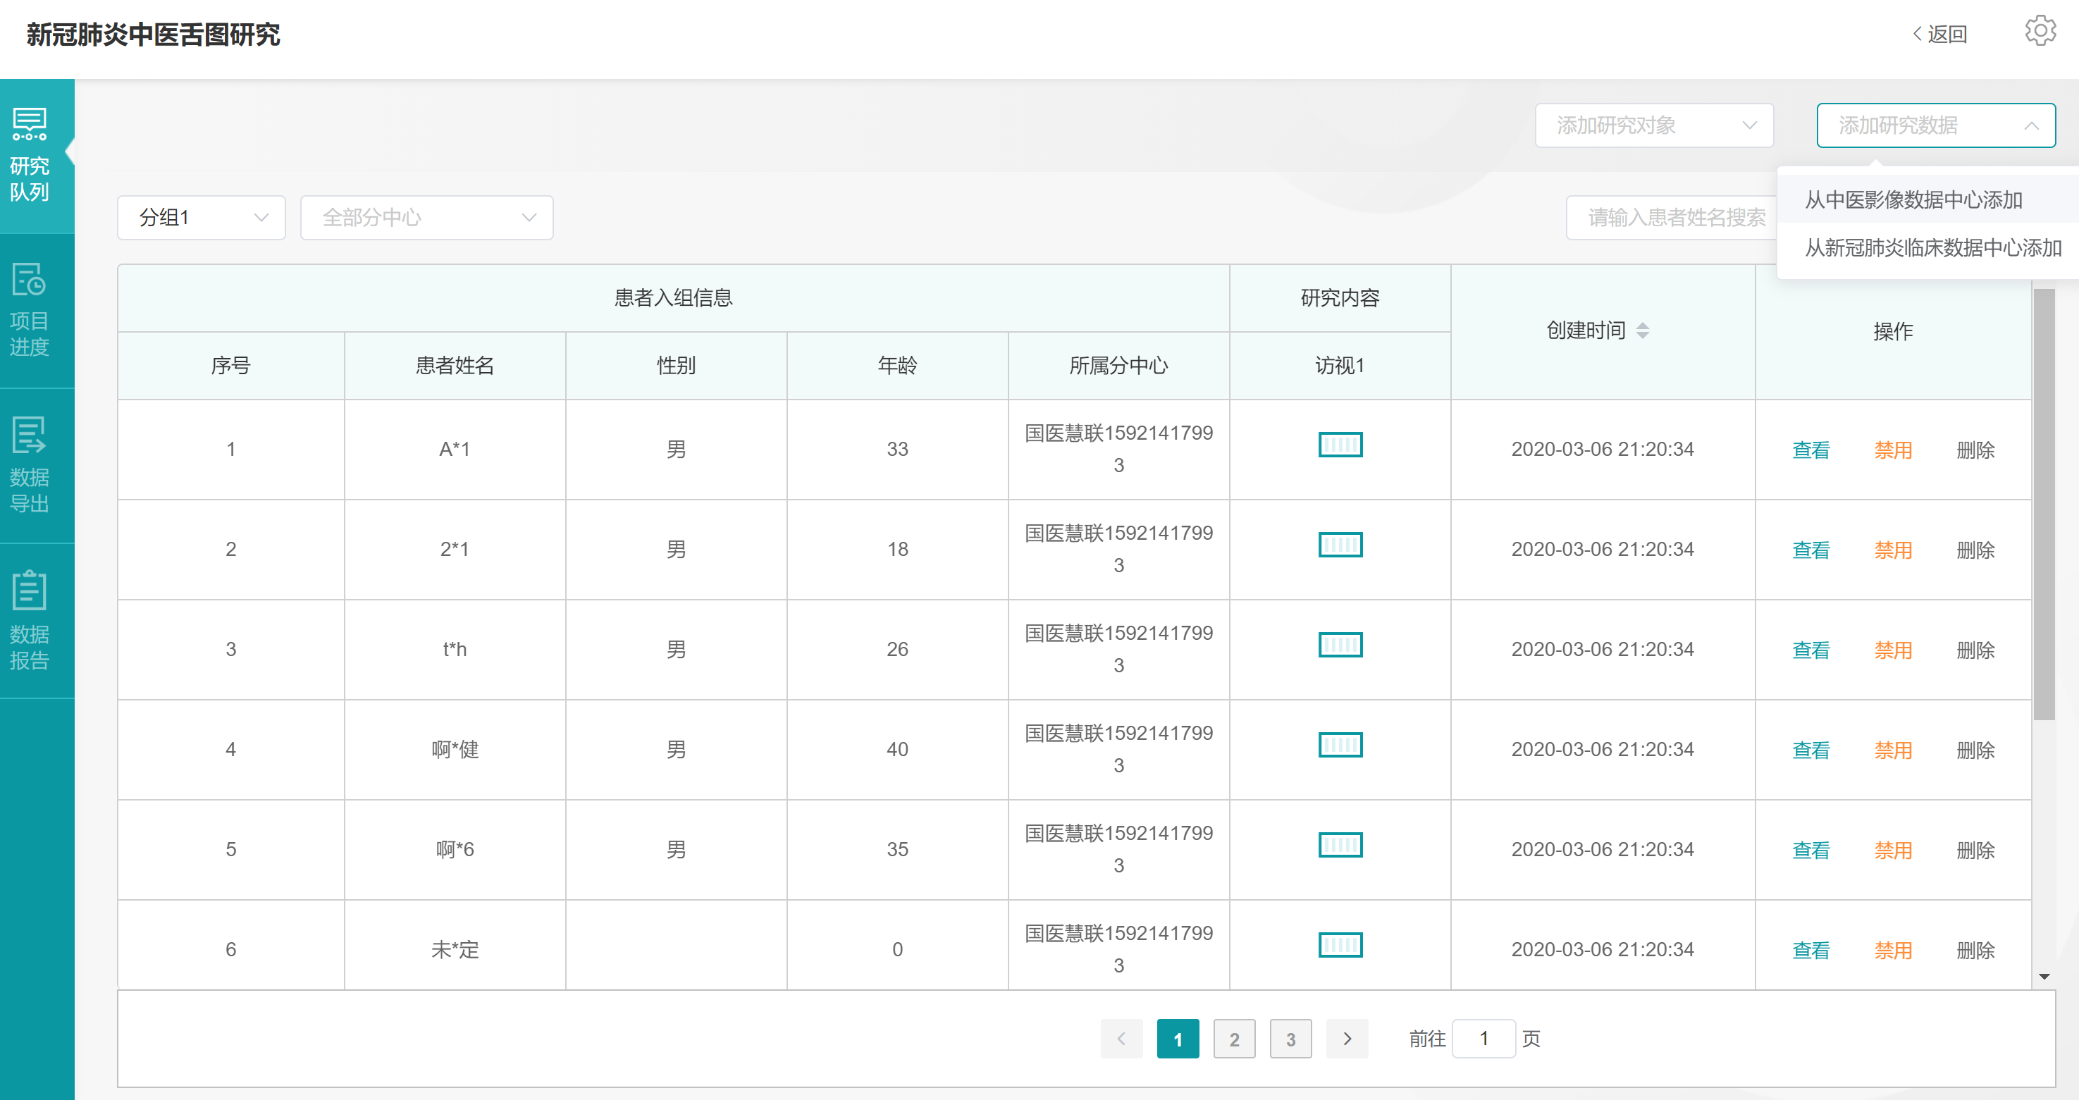Viewport: 2079px width, 1100px height.
Task: Go to page 2 in pagination
Action: click(x=1234, y=1039)
